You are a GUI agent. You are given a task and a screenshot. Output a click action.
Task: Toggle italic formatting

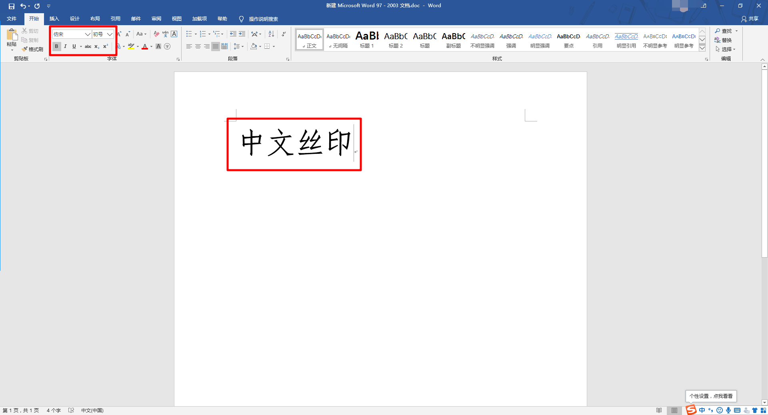click(x=65, y=46)
